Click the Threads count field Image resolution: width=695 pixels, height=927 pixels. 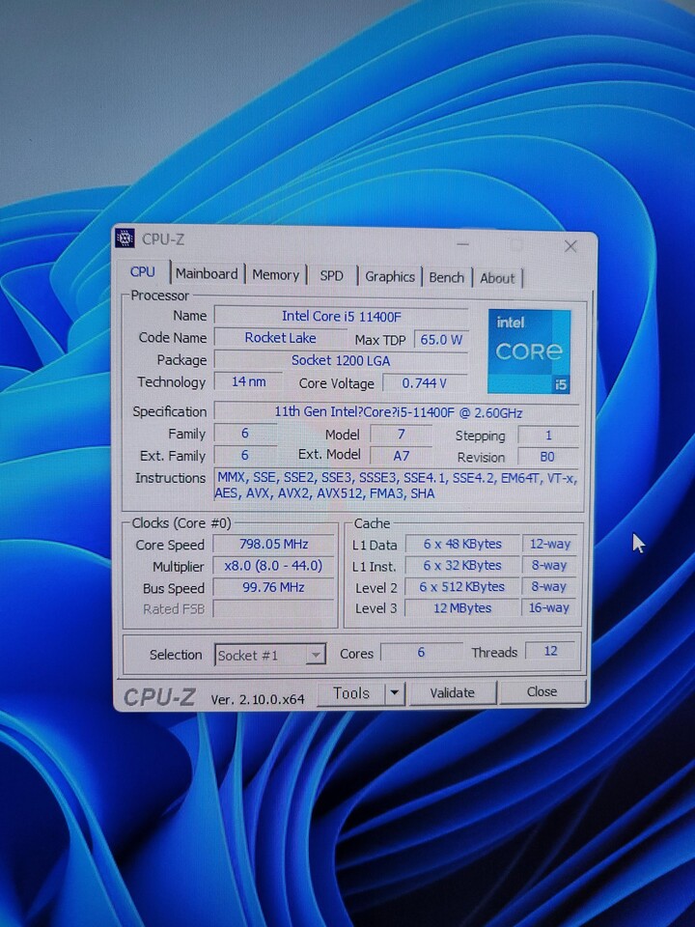[550, 652]
